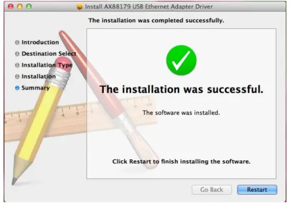Select the Installation step label
Viewport: 290px width, 203px height.
click(38, 76)
